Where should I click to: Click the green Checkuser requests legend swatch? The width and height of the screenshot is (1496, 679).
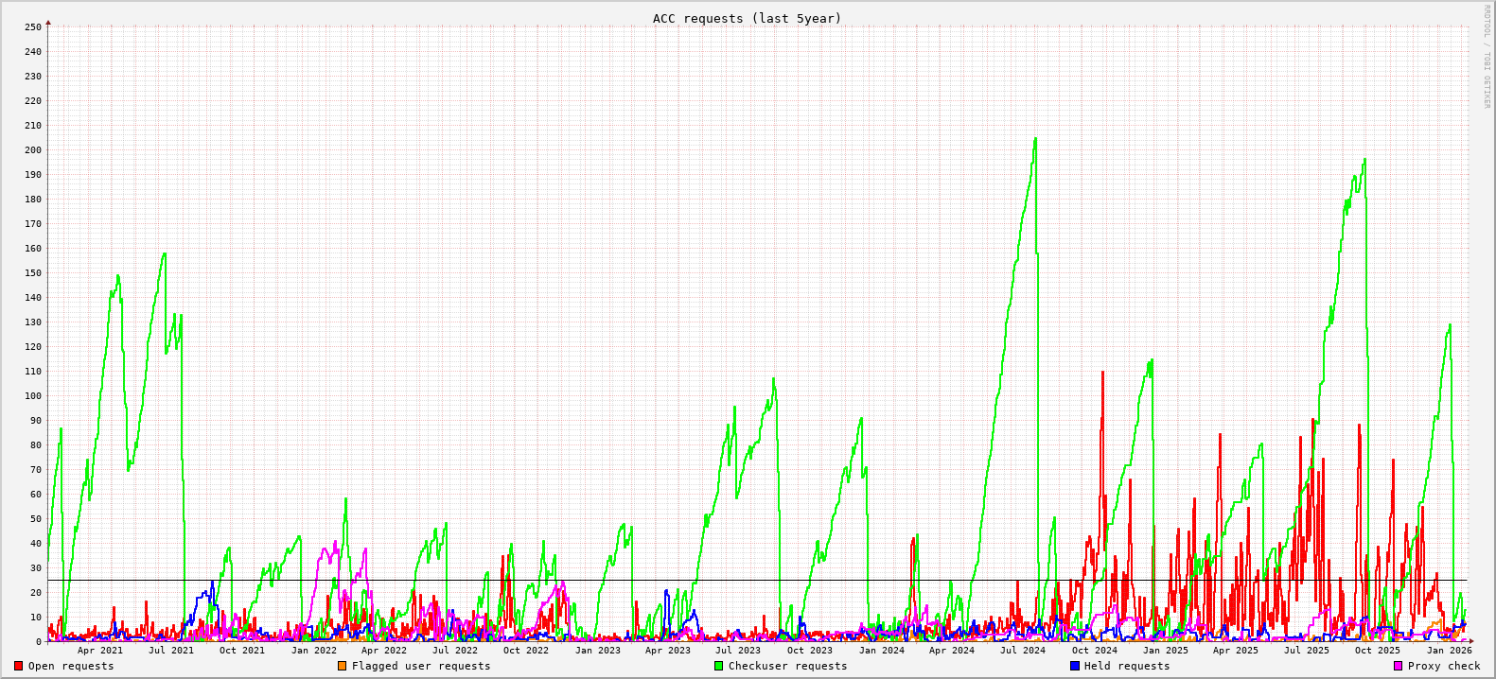coord(718,666)
